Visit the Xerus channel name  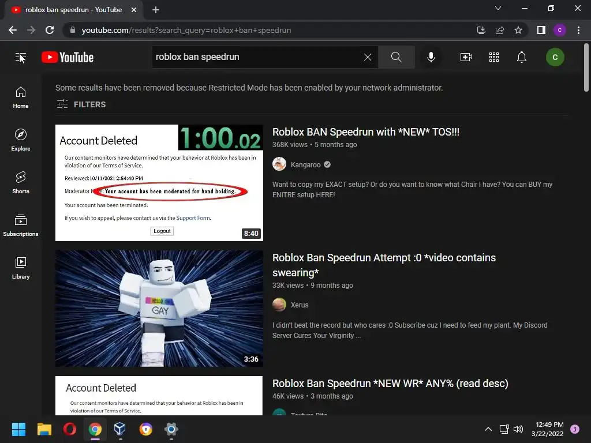300,305
